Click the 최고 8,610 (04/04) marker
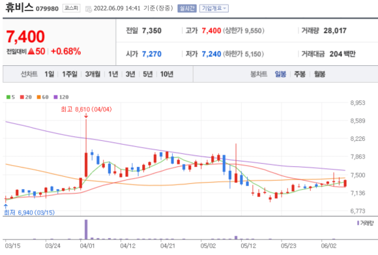The image size is (378, 255). (86, 110)
